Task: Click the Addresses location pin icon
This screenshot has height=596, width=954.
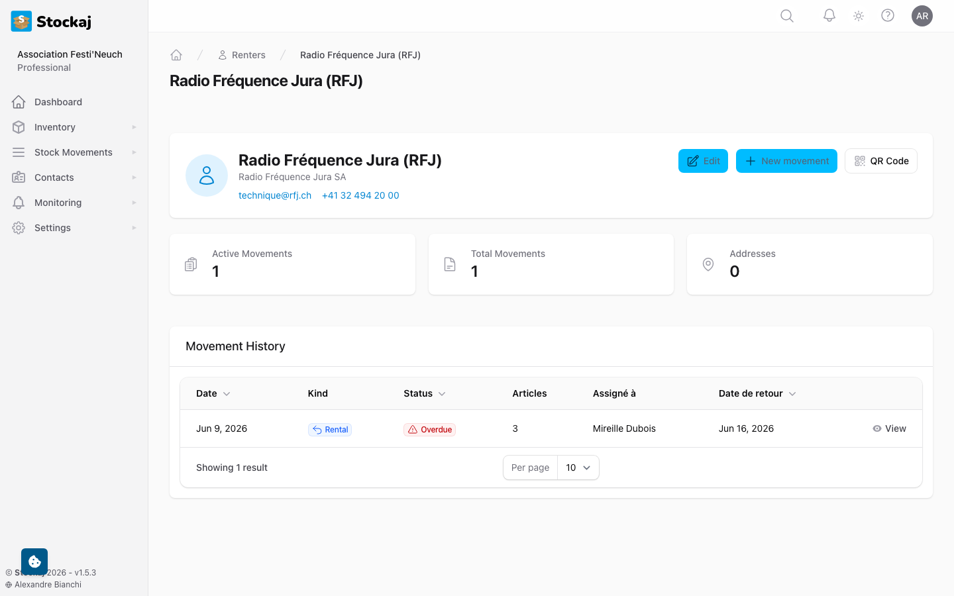Action: point(708,264)
